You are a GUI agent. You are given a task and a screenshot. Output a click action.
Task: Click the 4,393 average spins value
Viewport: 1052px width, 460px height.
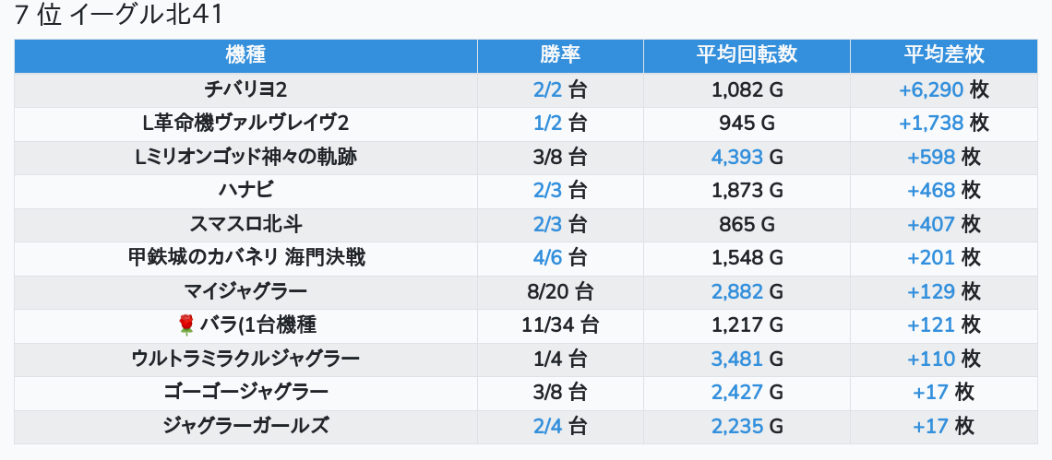pyautogui.click(x=736, y=158)
